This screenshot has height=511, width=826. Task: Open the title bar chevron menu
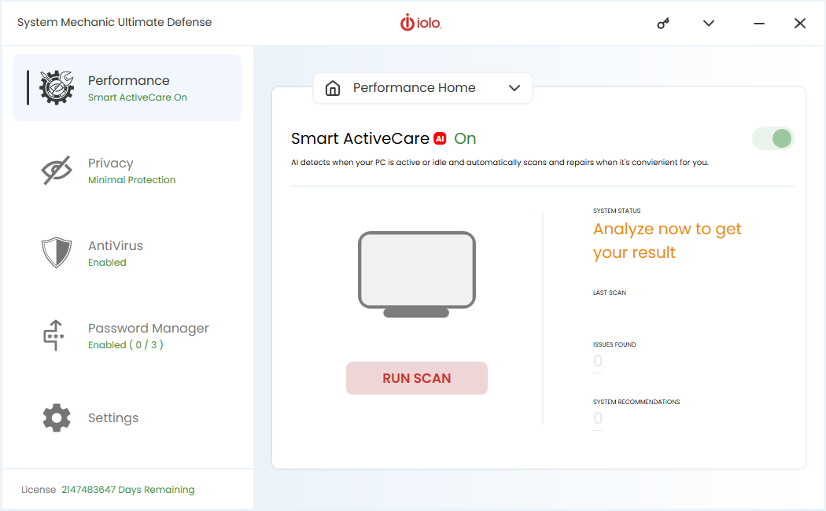tap(709, 23)
